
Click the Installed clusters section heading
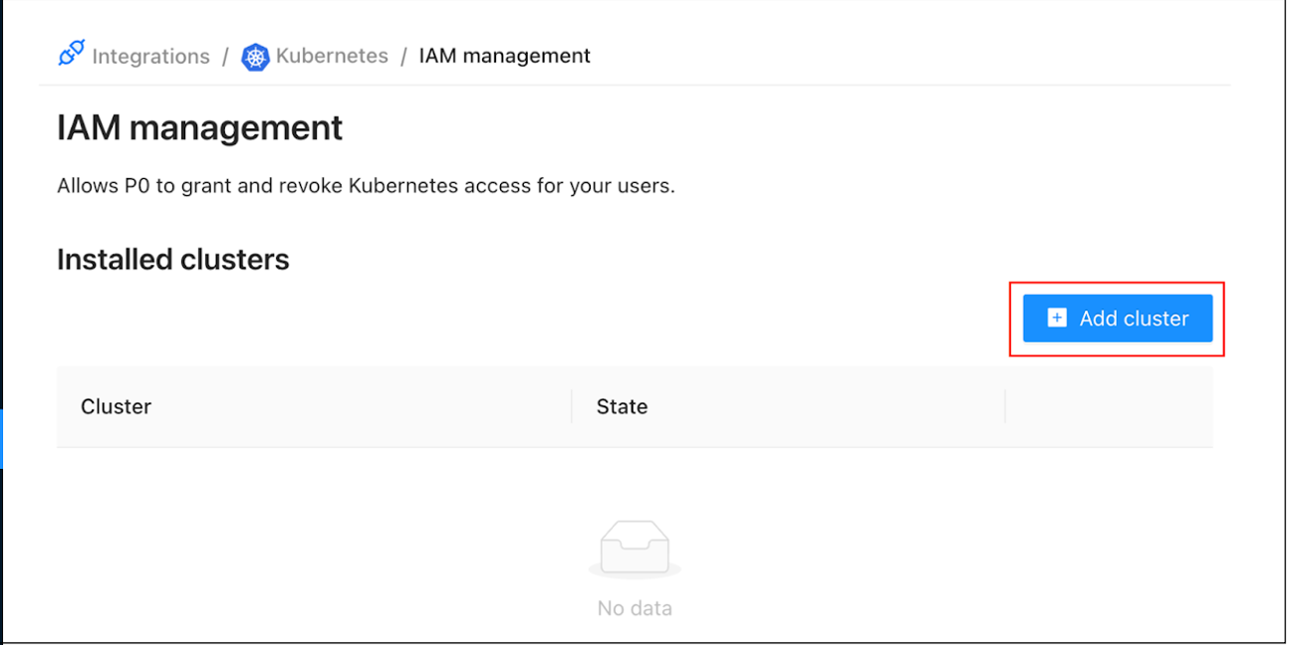pos(173,260)
